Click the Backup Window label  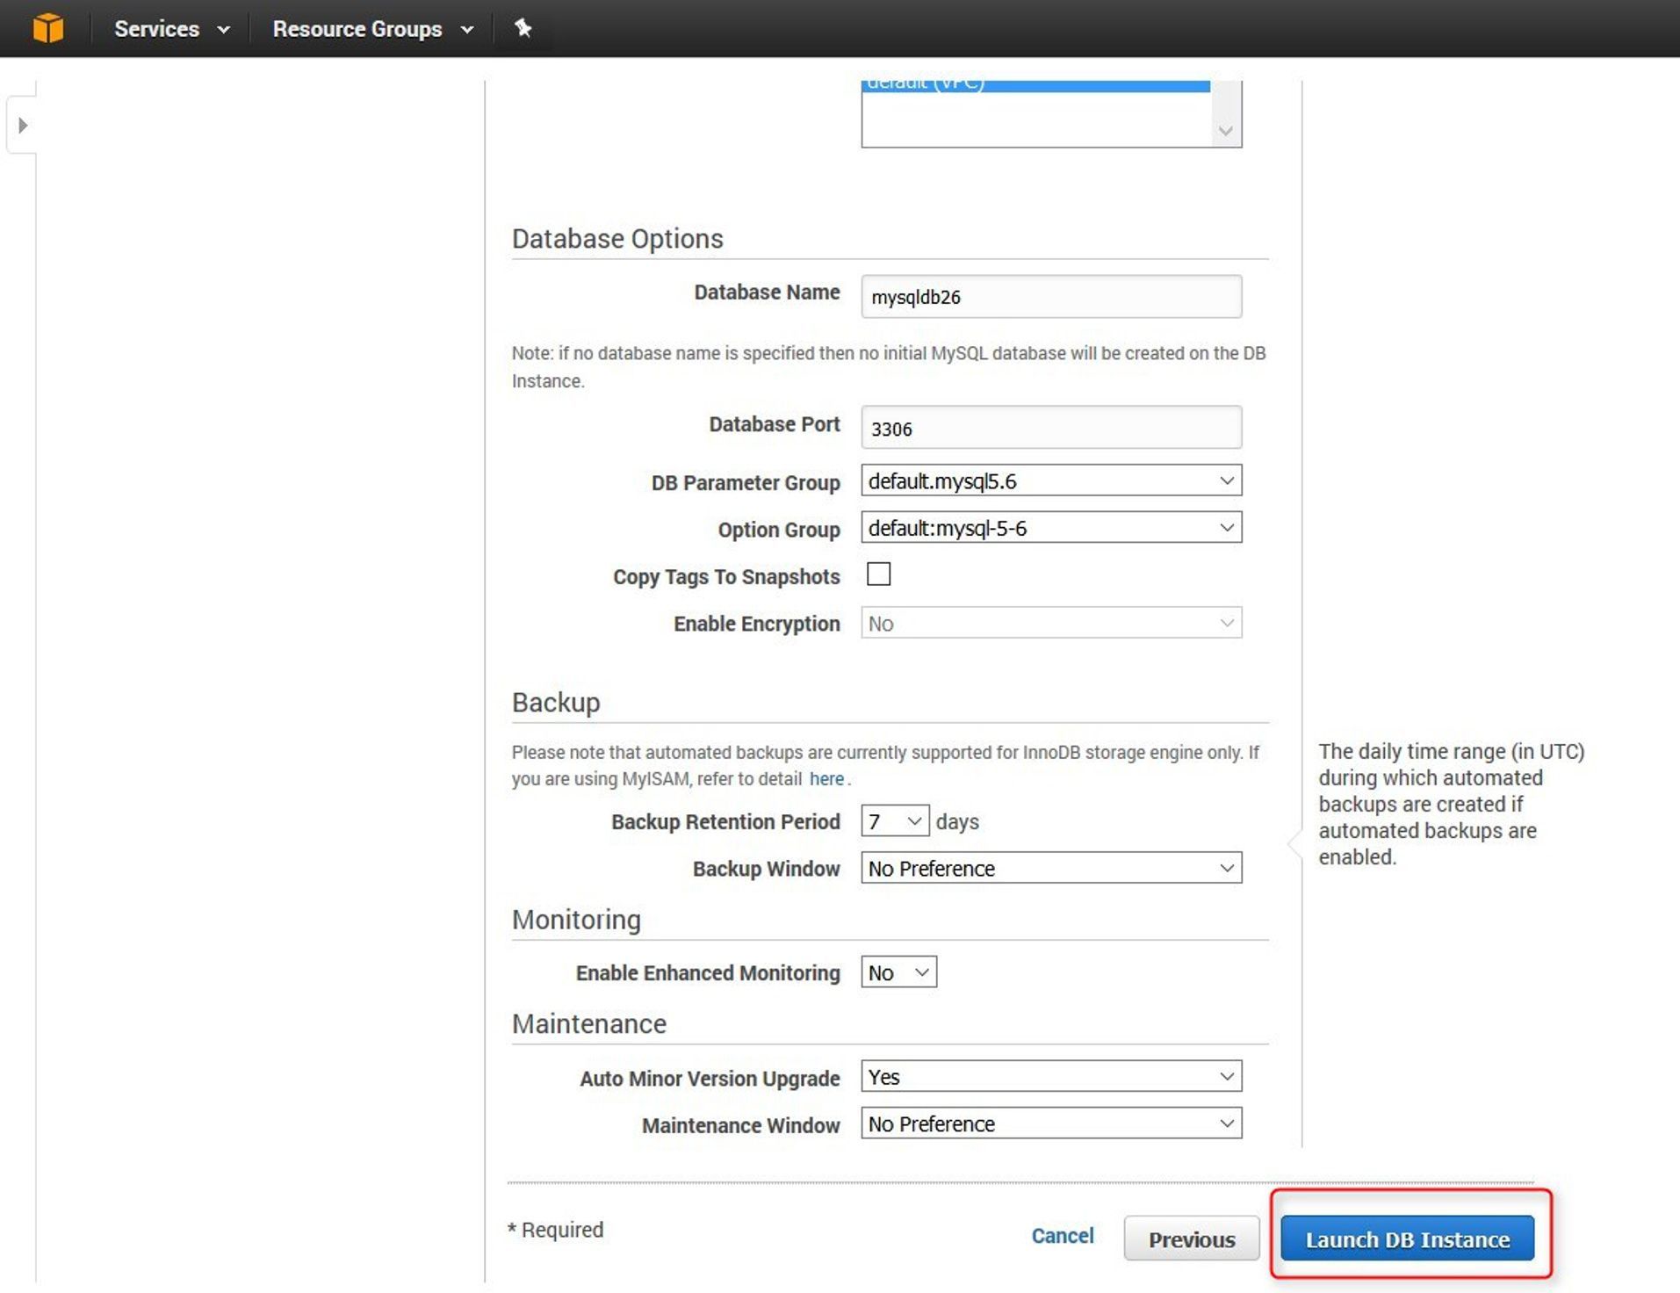pyautogui.click(x=766, y=869)
